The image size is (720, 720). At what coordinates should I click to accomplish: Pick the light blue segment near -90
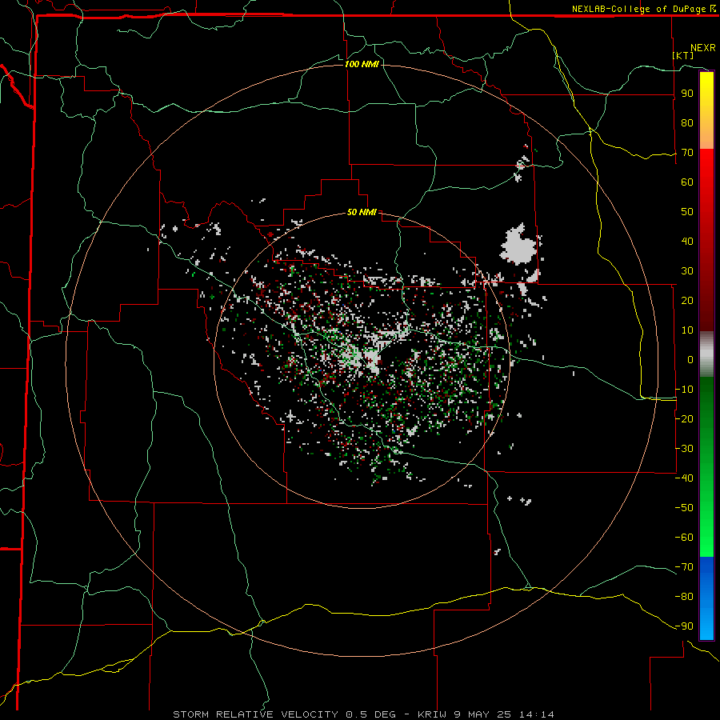pyautogui.click(x=706, y=625)
